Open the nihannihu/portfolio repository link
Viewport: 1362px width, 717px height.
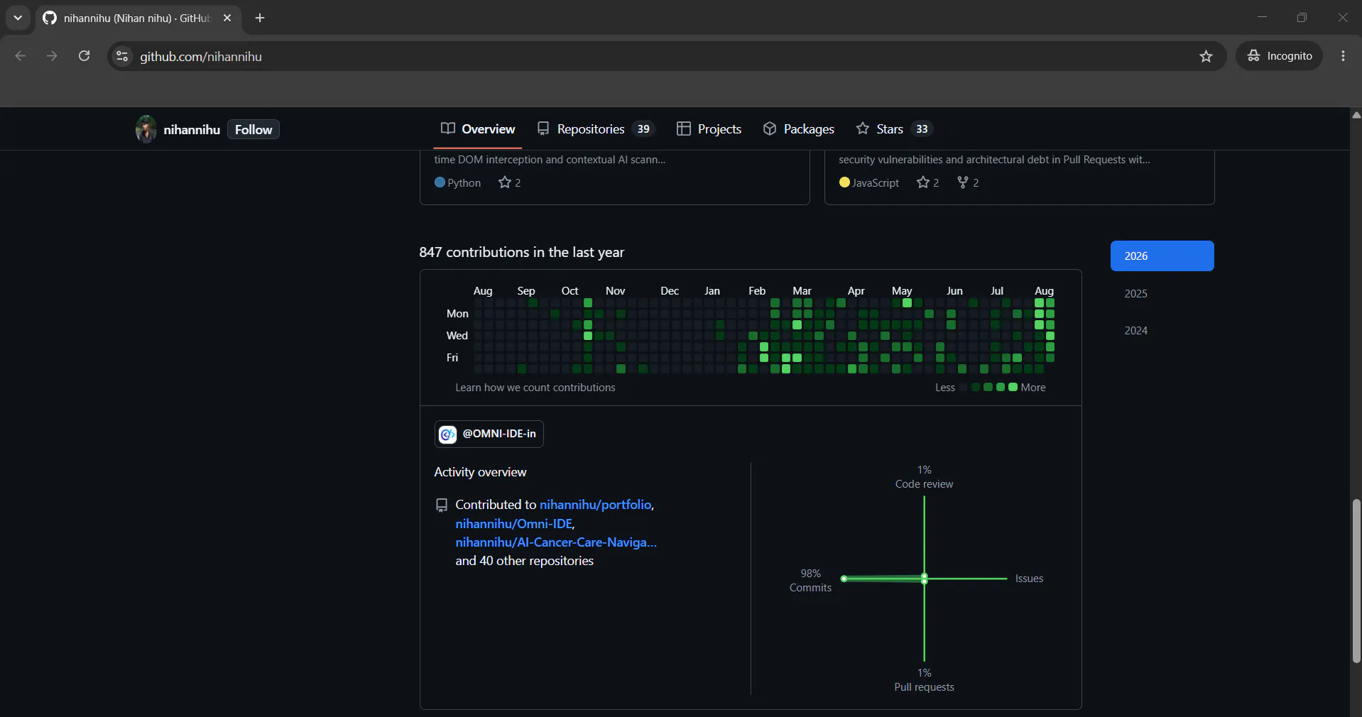(596, 505)
